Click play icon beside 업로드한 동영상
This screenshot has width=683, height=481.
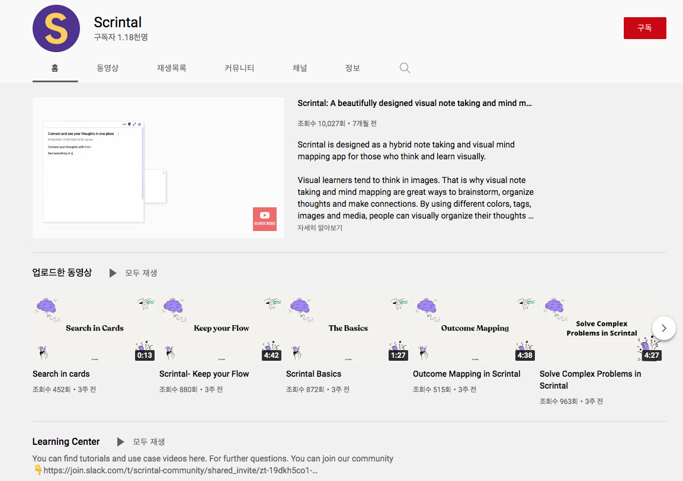click(x=113, y=273)
